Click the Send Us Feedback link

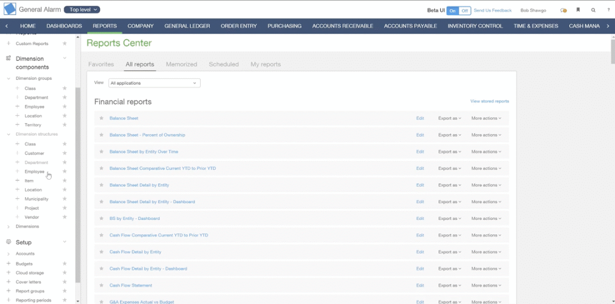[x=492, y=11]
